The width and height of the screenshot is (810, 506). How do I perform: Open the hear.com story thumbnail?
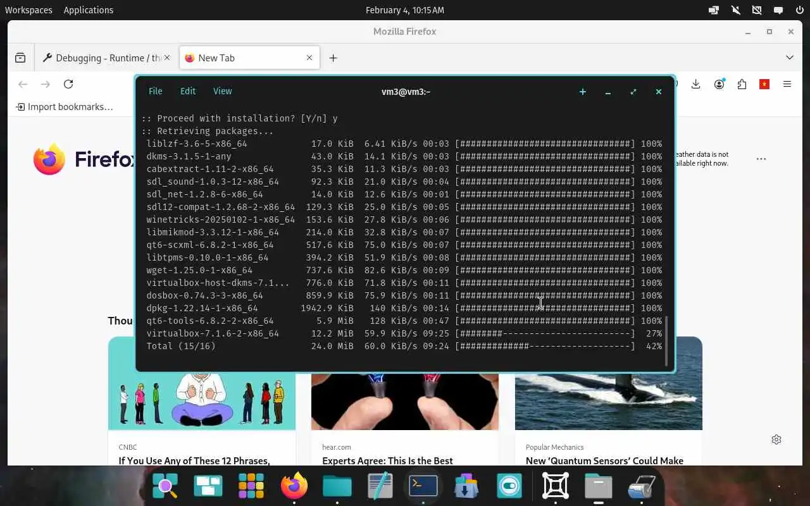pos(405,401)
